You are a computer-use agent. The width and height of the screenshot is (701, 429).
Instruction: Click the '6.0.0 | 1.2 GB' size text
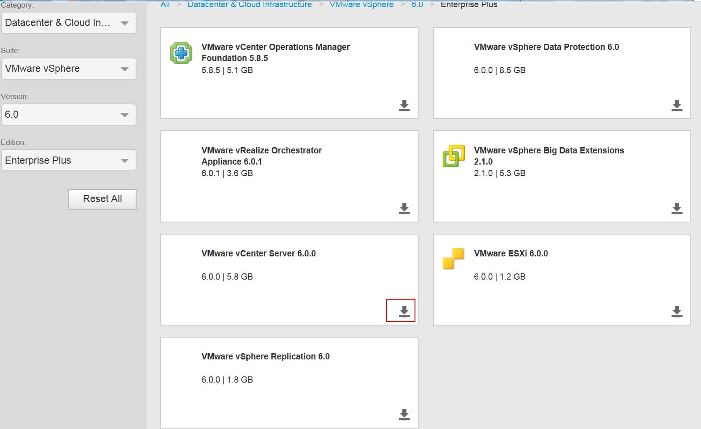click(500, 276)
